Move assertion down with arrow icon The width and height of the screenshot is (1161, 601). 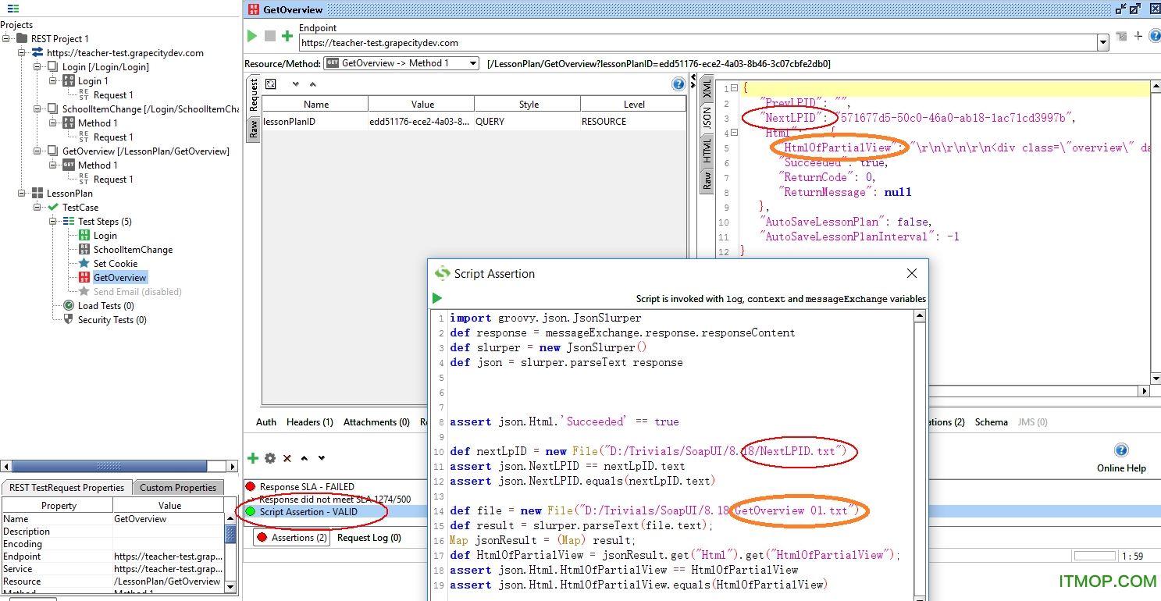point(321,458)
